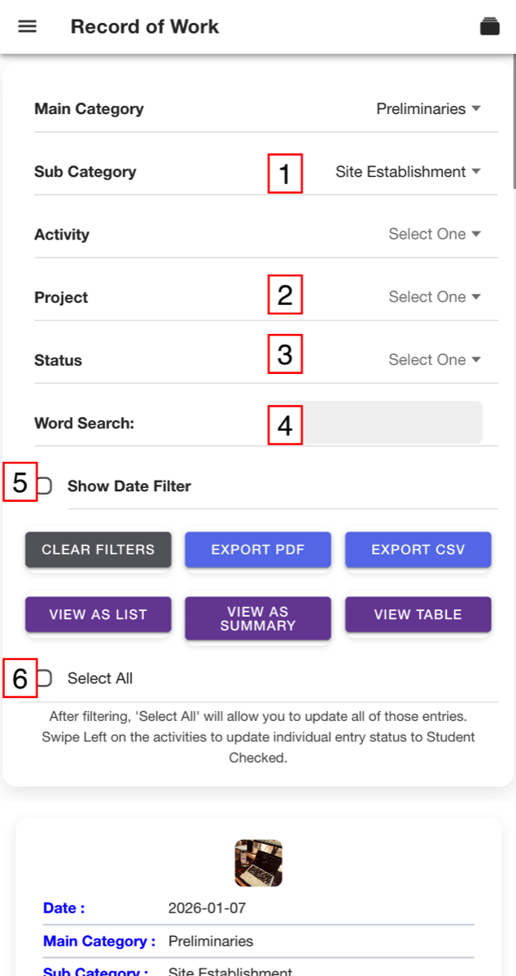Switch to View Table
The height and width of the screenshot is (976, 516).
418,615
